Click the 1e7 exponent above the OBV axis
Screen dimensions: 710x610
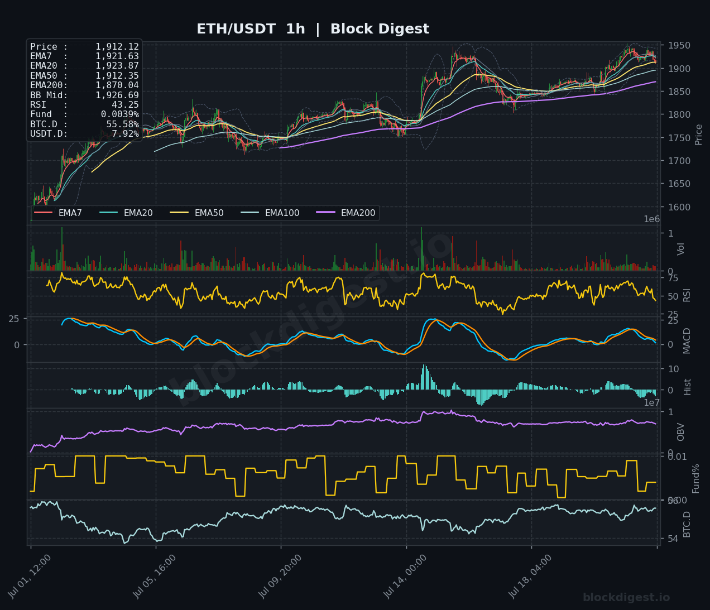pyautogui.click(x=652, y=403)
